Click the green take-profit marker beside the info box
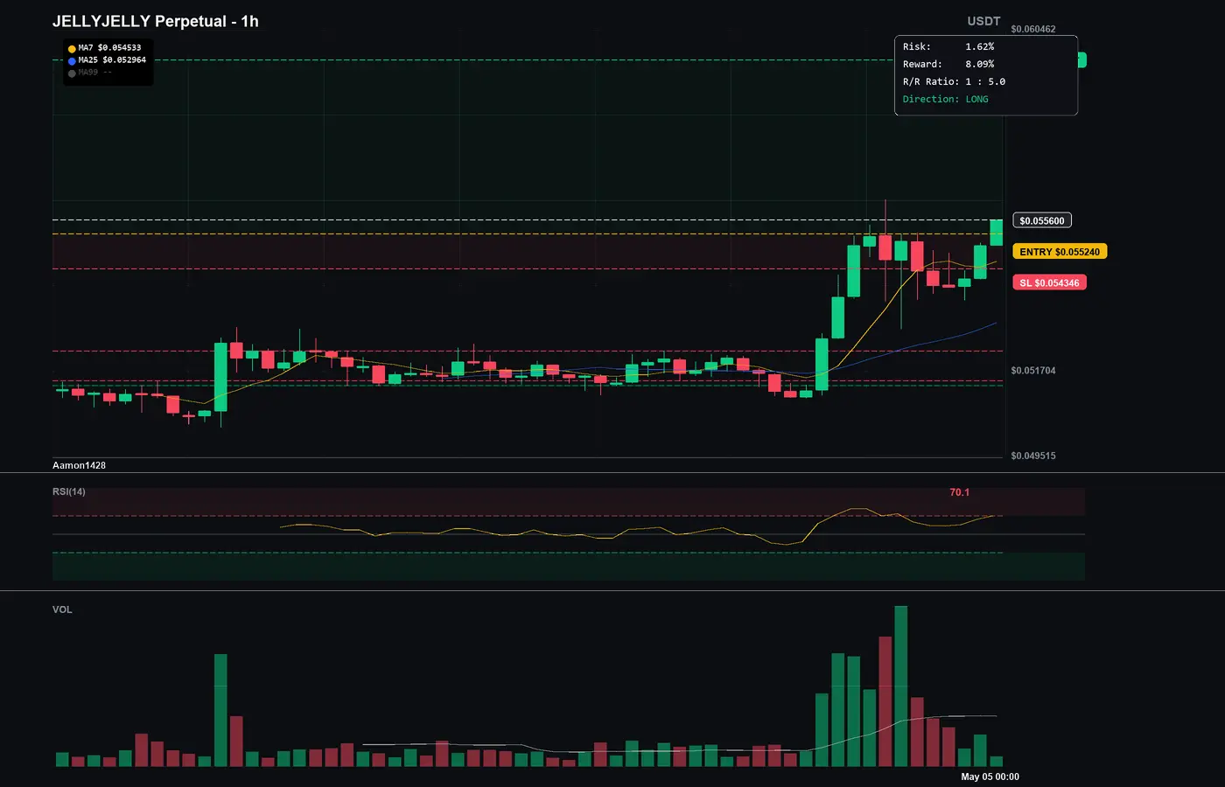Viewport: 1225px width, 787px height. (1082, 59)
